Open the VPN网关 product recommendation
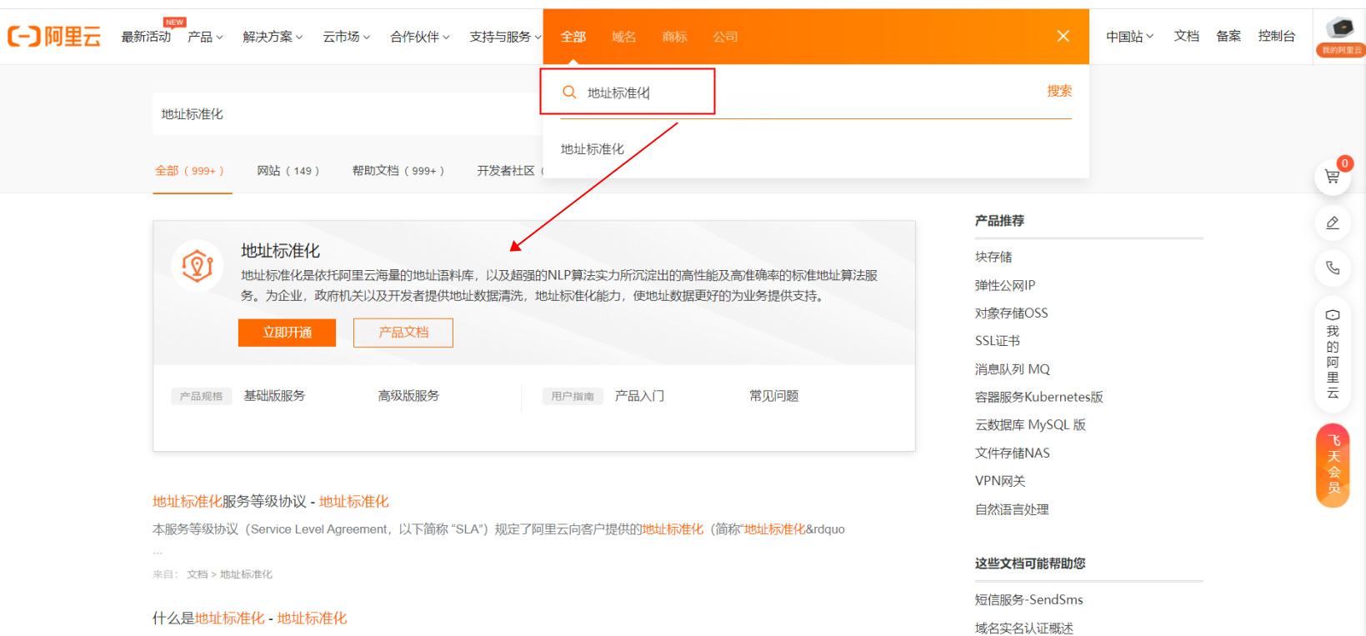Viewport: 1366px width, 636px height. pos(1000,481)
